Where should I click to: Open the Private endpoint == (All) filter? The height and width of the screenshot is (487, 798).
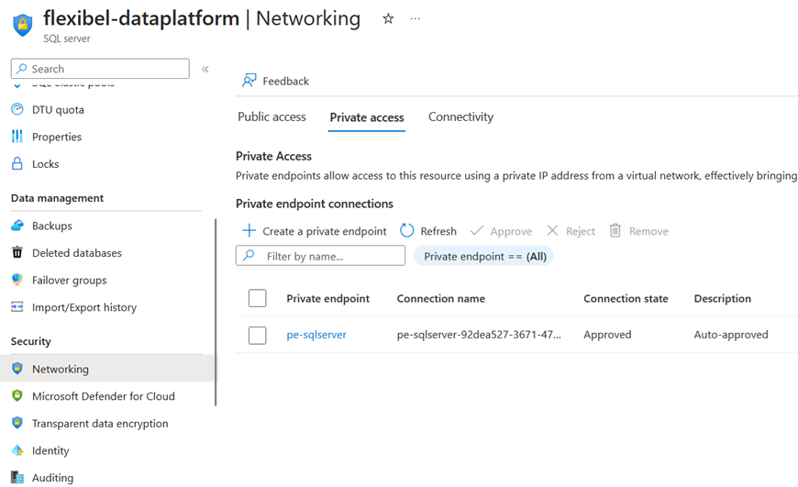483,256
